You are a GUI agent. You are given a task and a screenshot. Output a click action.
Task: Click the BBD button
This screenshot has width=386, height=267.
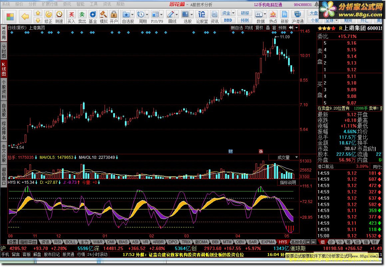tap(228, 20)
